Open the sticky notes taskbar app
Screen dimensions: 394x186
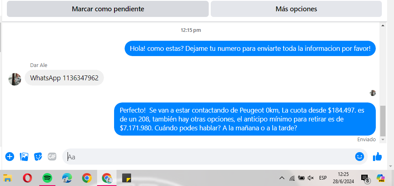point(127,178)
